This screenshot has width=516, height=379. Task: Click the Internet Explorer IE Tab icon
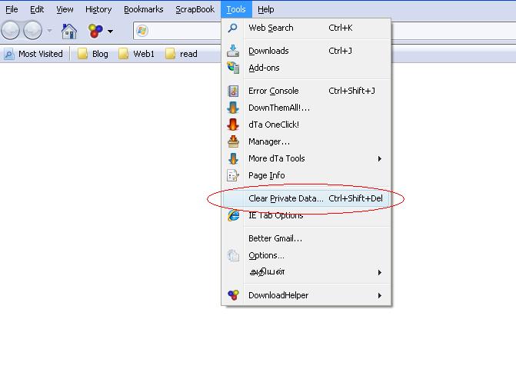pos(233,215)
